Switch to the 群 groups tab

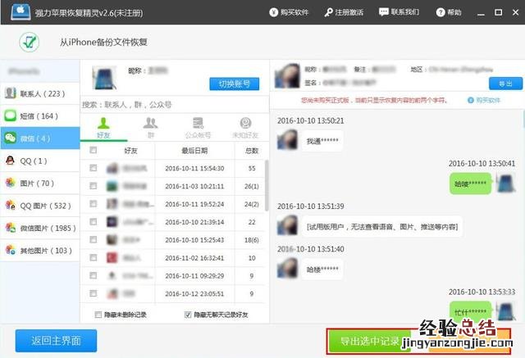pyautogui.click(x=151, y=127)
